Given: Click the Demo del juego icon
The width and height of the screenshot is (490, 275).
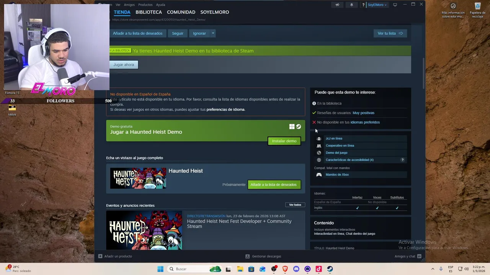Looking at the screenshot, I should point(319,153).
